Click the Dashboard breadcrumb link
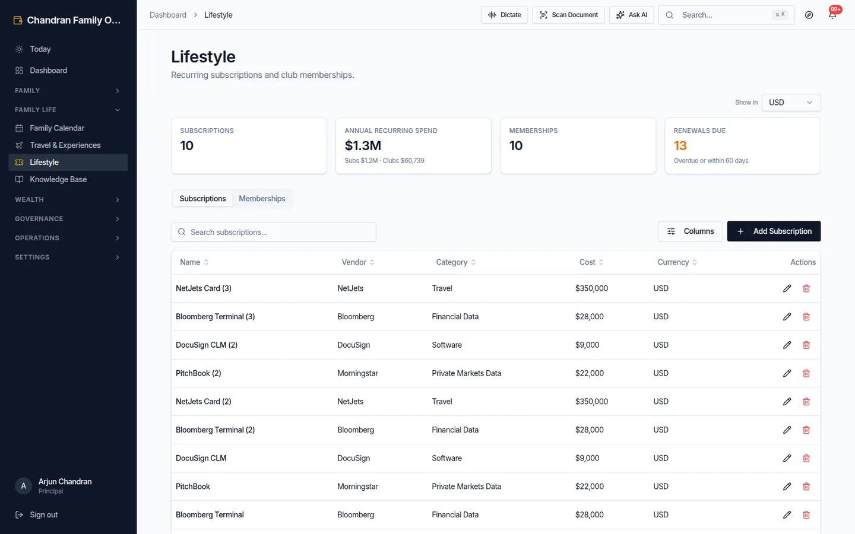Screen dimensions: 855x534 coord(168,15)
